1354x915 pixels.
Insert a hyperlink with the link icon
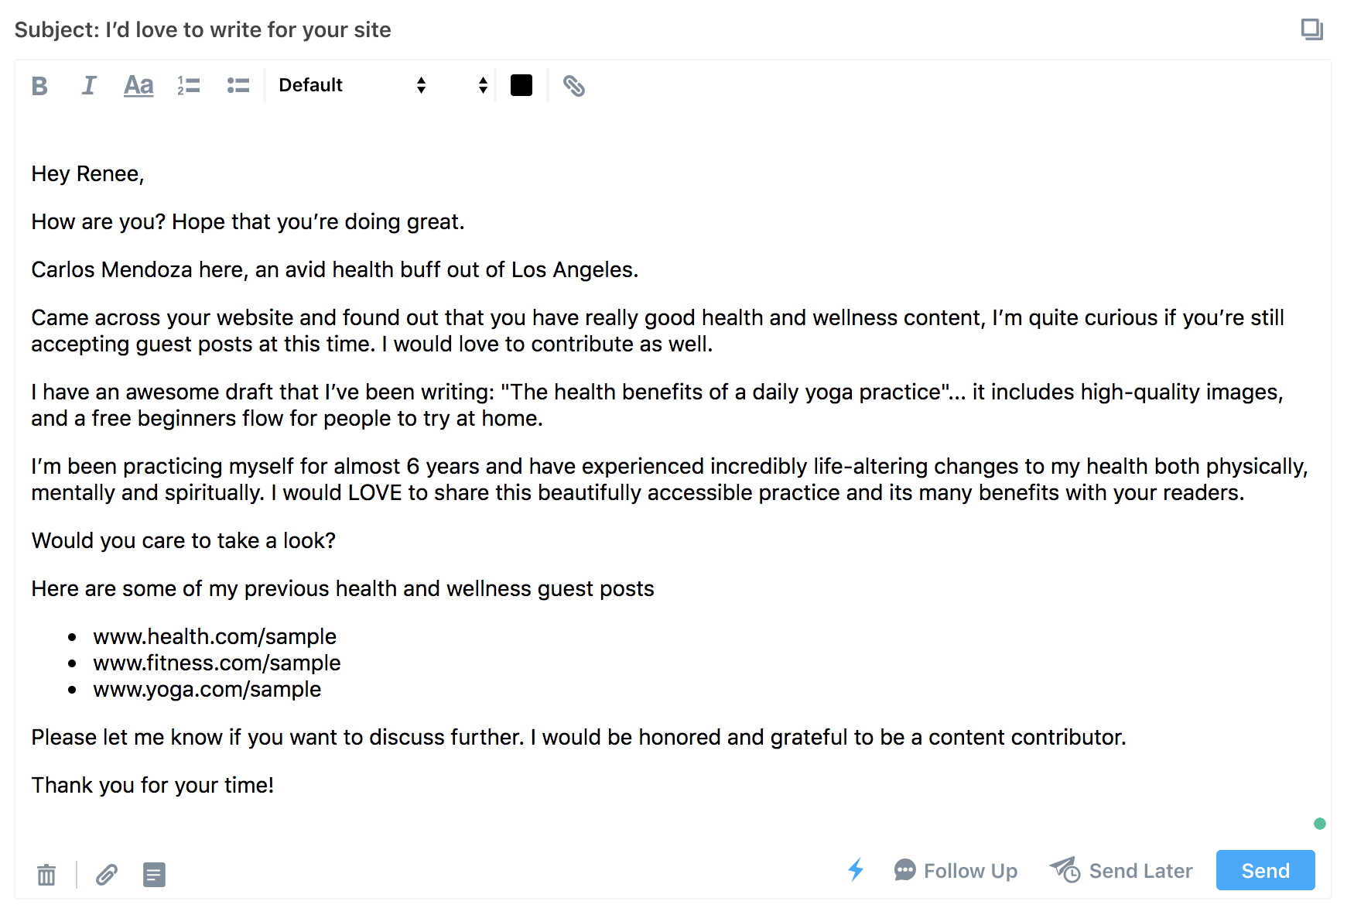click(x=573, y=86)
